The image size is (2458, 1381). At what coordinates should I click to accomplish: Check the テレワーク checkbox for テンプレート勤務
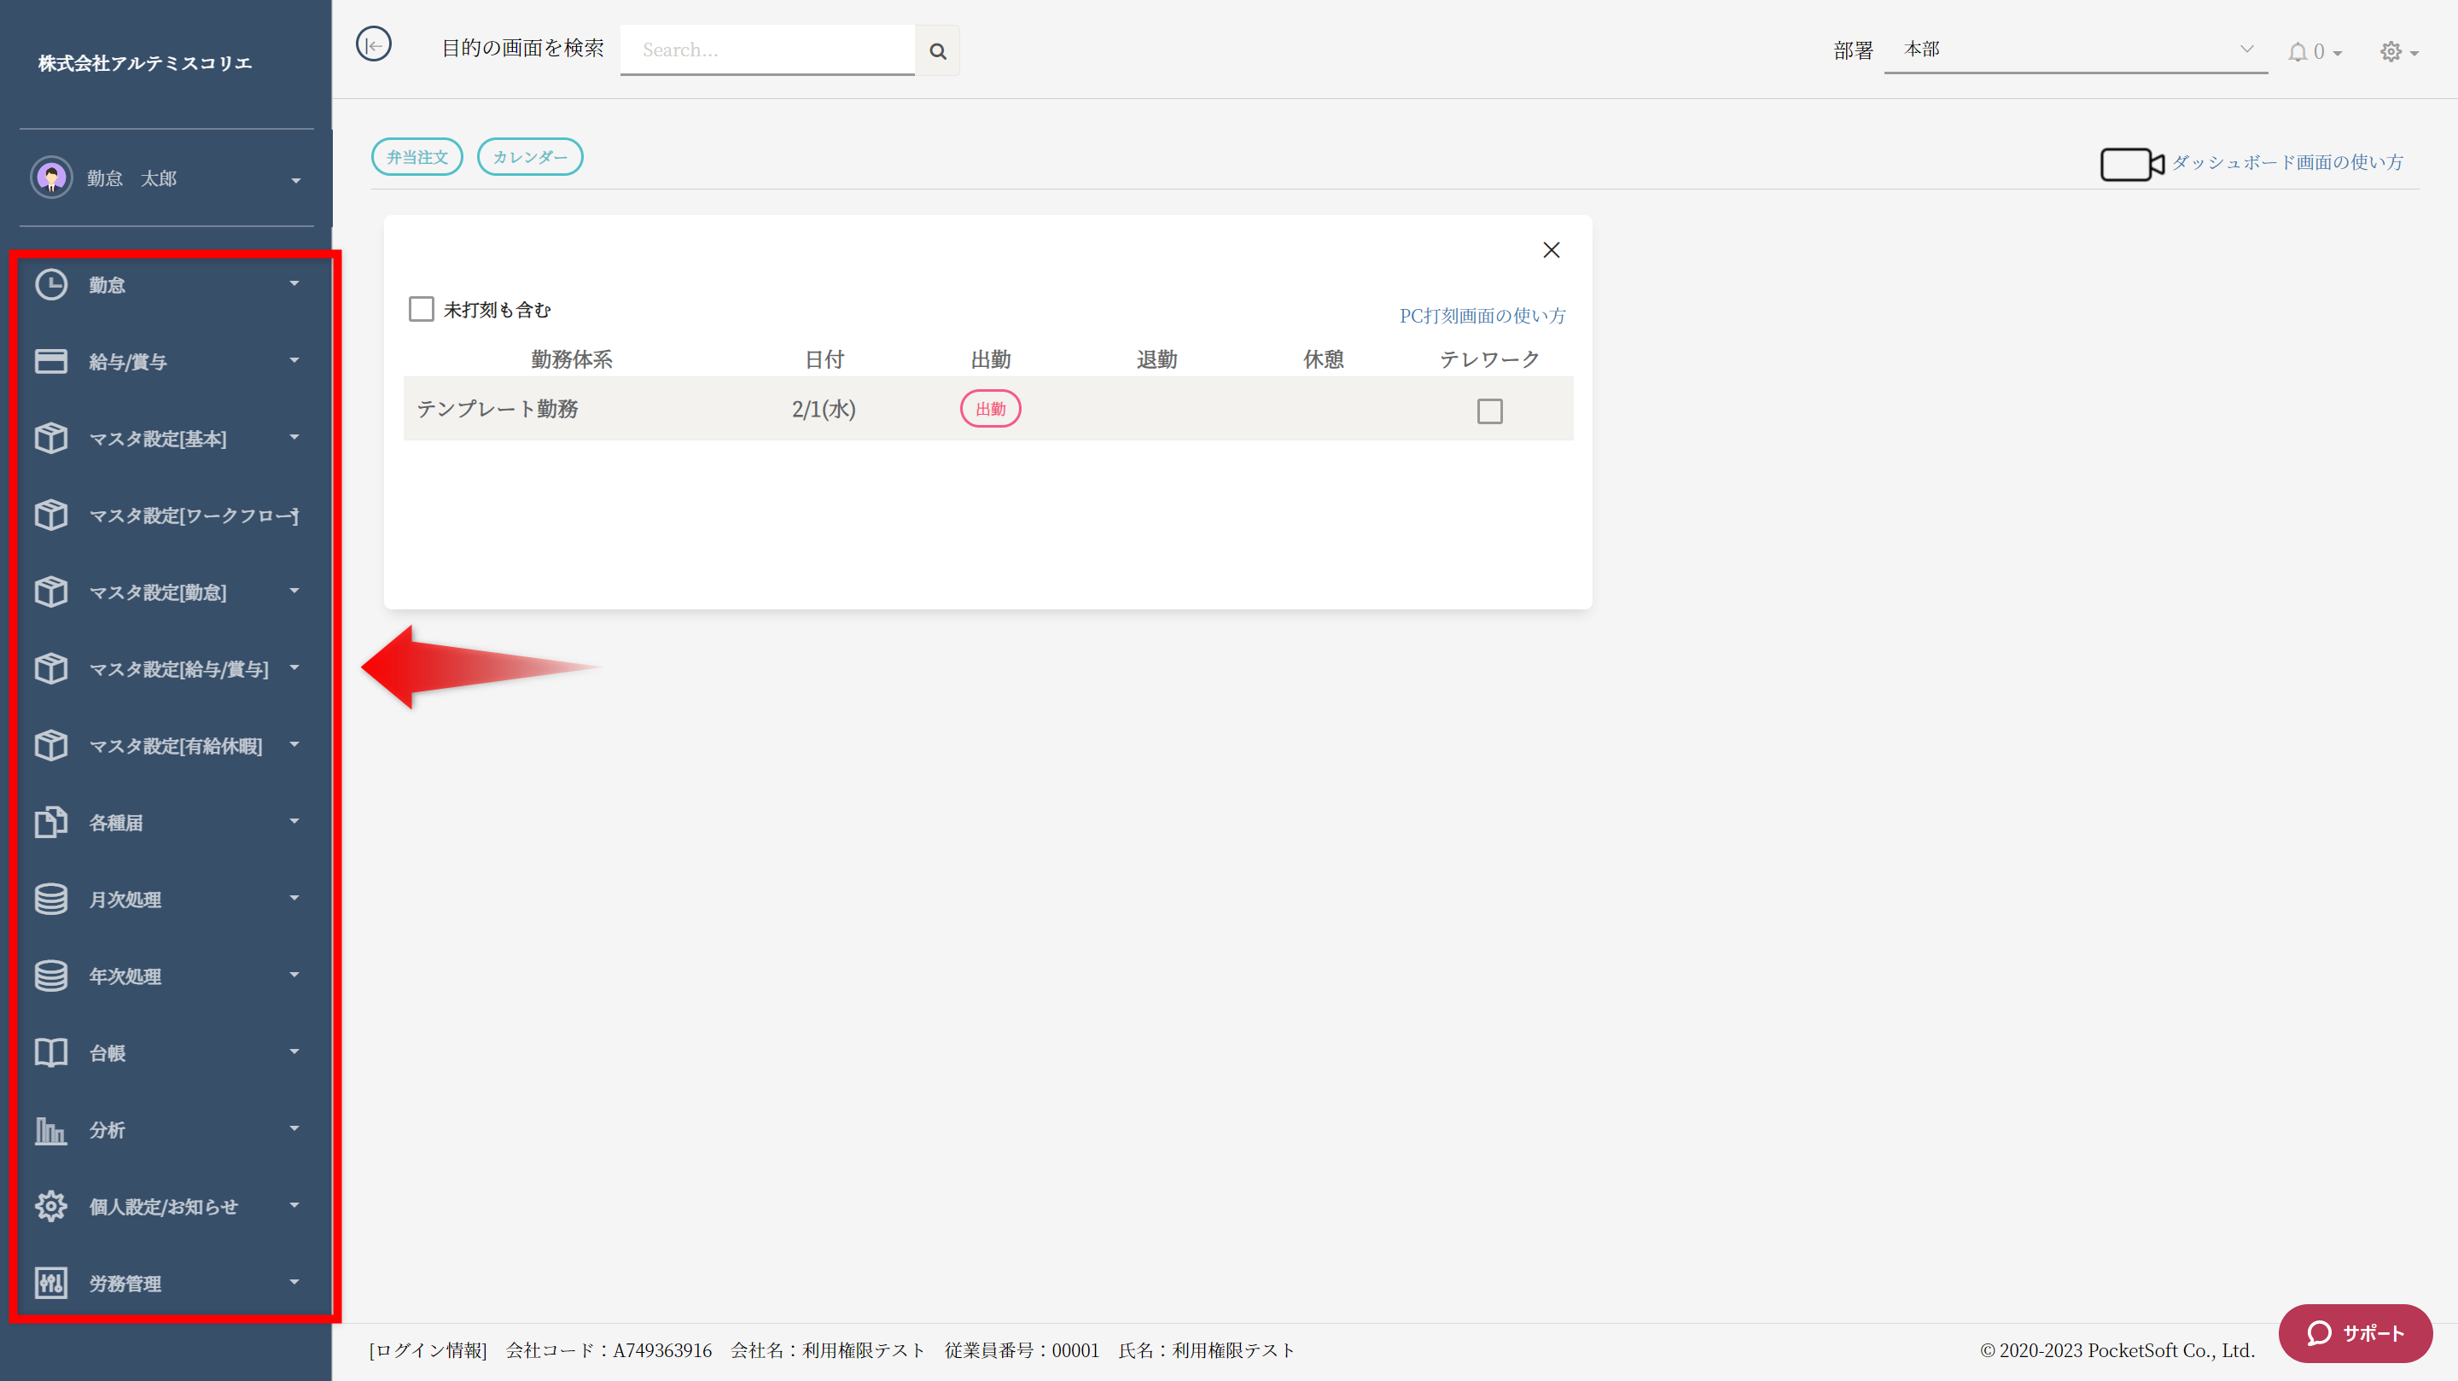tap(1489, 411)
